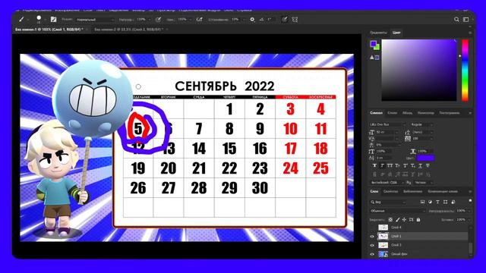Open the anti-aliasing method dropdown

coord(424,183)
